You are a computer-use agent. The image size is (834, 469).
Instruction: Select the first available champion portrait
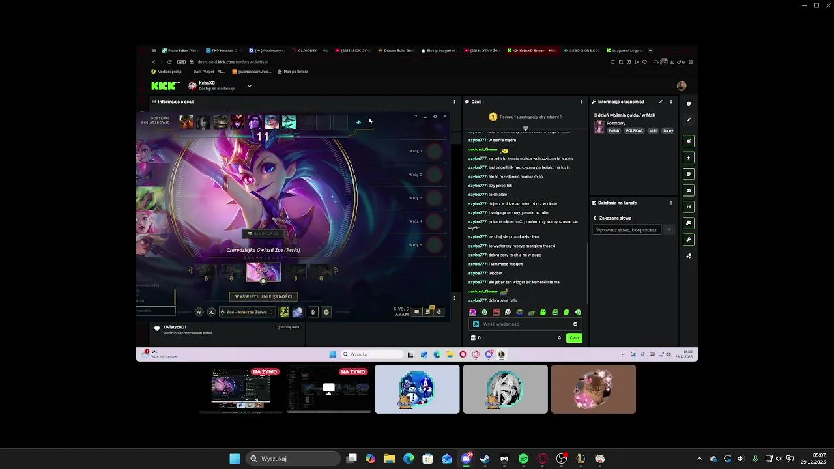186,122
